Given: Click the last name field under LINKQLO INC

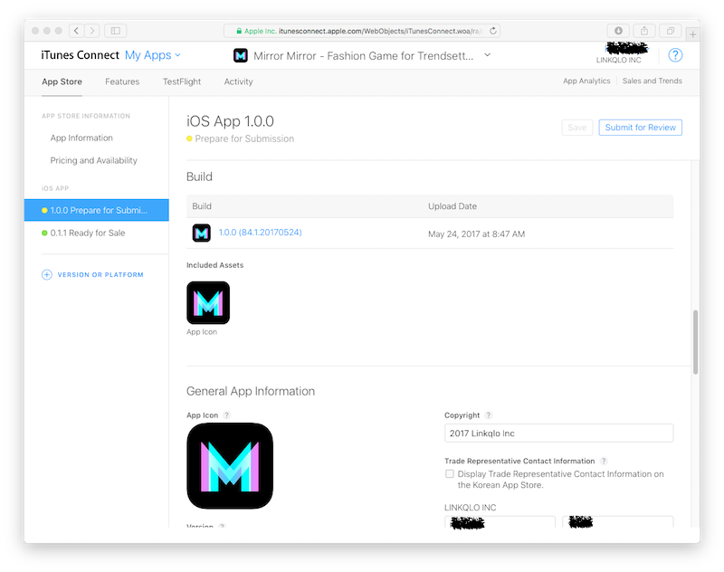Looking at the screenshot, I should (x=618, y=522).
